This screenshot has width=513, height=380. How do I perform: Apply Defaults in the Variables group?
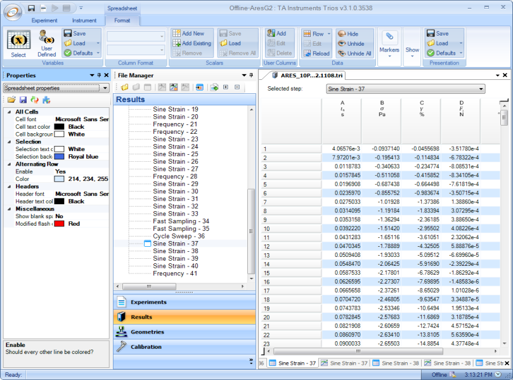pyautogui.click(x=79, y=53)
